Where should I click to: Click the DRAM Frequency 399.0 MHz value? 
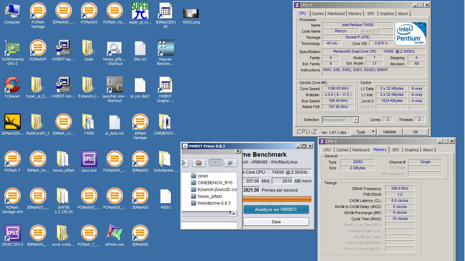(x=400, y=188)
